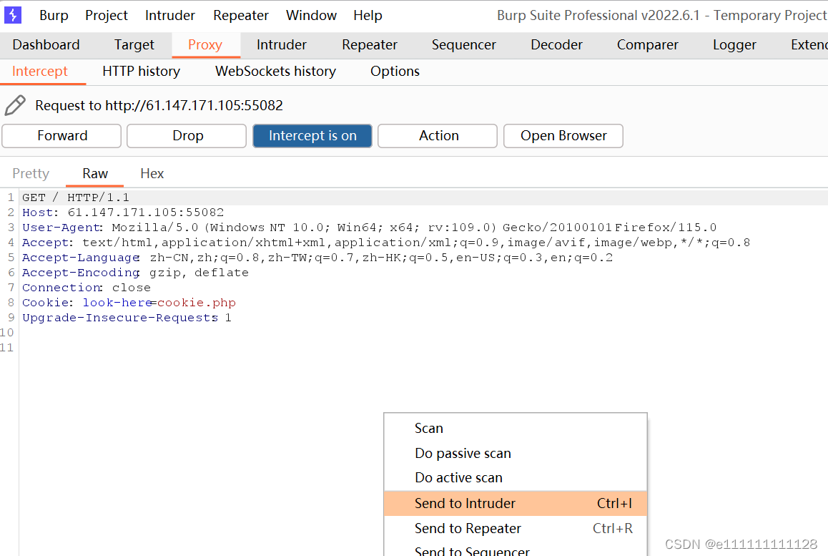
Task: Forward the intercepted request
Action: [61, 135]
